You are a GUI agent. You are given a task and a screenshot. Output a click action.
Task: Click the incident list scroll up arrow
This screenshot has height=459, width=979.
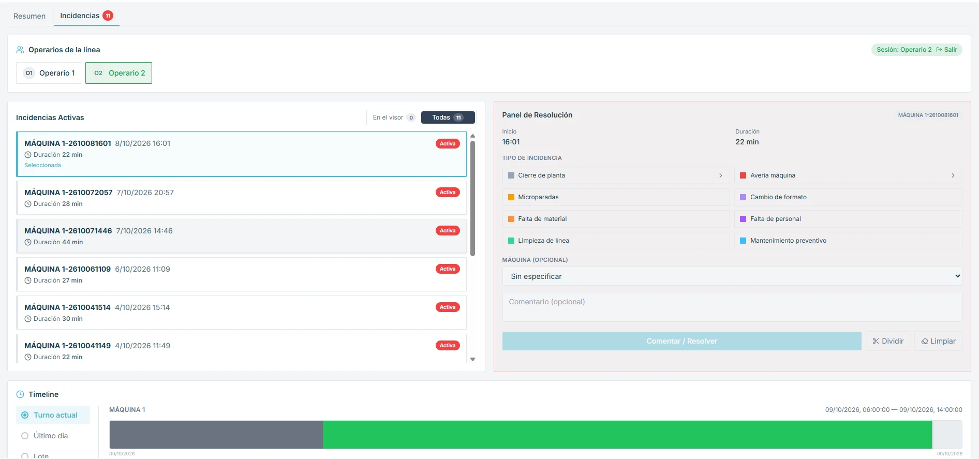[x=472, y=136]
